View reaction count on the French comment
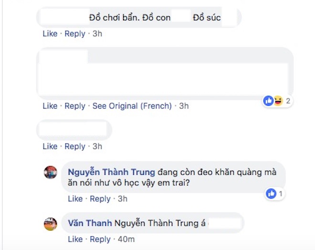The image size is (315, 250). point(288,101)
